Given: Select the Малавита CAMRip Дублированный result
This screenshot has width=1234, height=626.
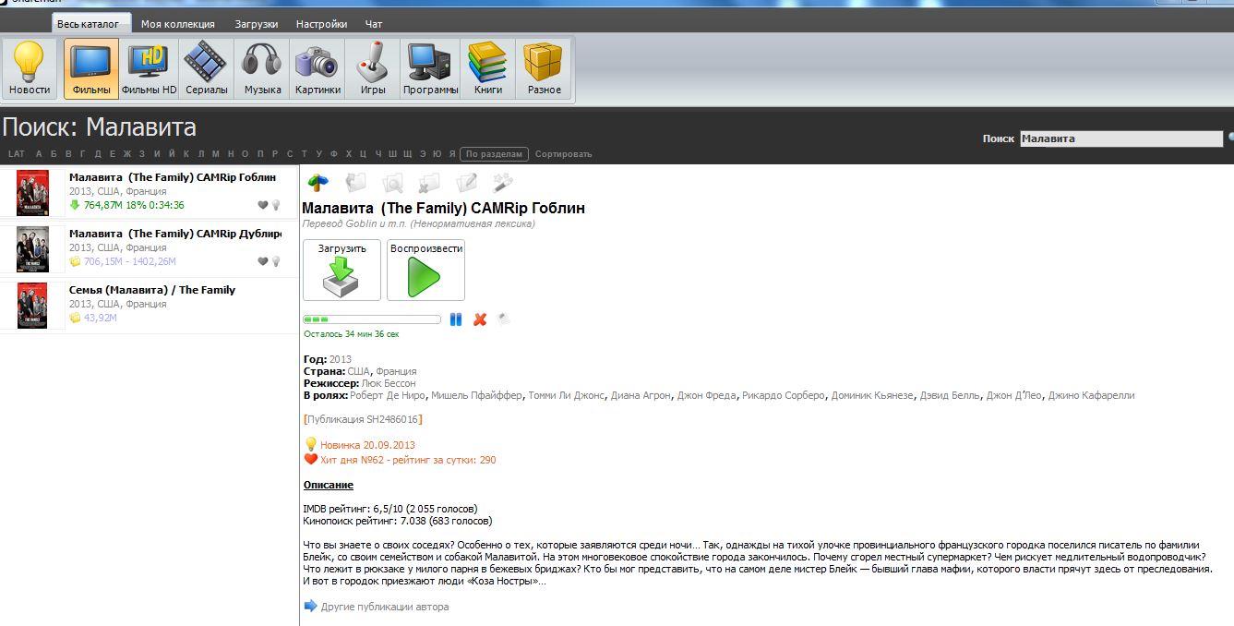Looking at the screenshot, I should click(149, 249).
